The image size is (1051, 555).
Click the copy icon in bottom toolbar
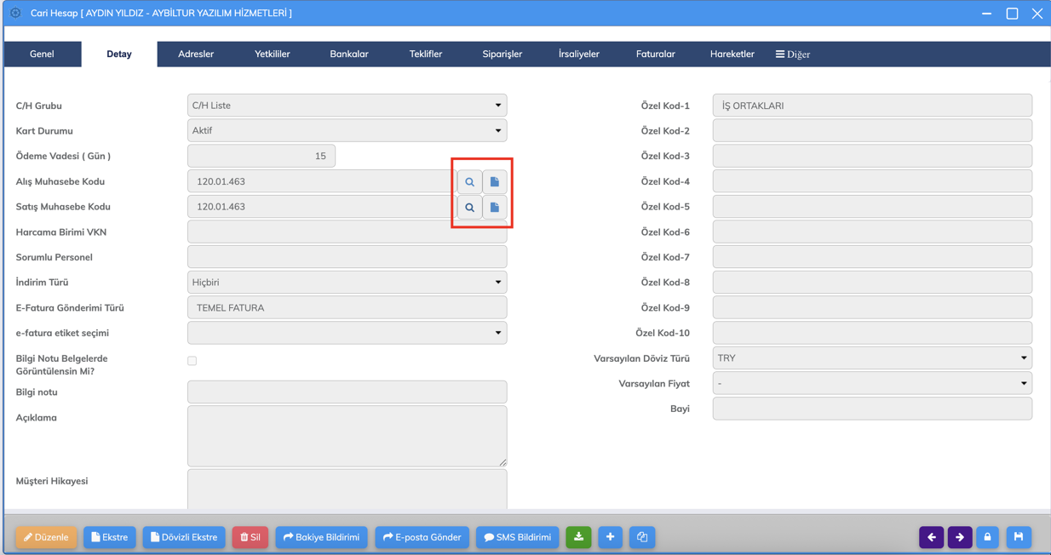(642, 537)
